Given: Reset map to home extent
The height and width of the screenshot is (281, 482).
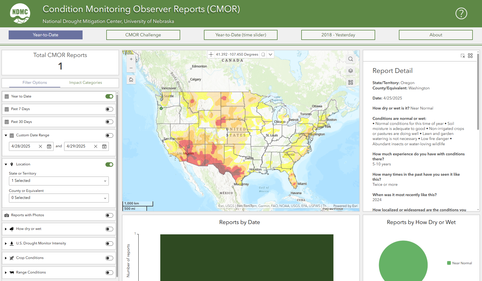Looking at the screenshot, I should tap(131, 80).
